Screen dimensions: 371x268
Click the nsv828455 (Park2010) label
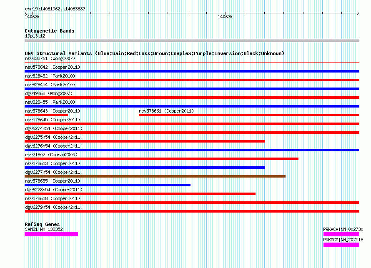coord(50,102)
